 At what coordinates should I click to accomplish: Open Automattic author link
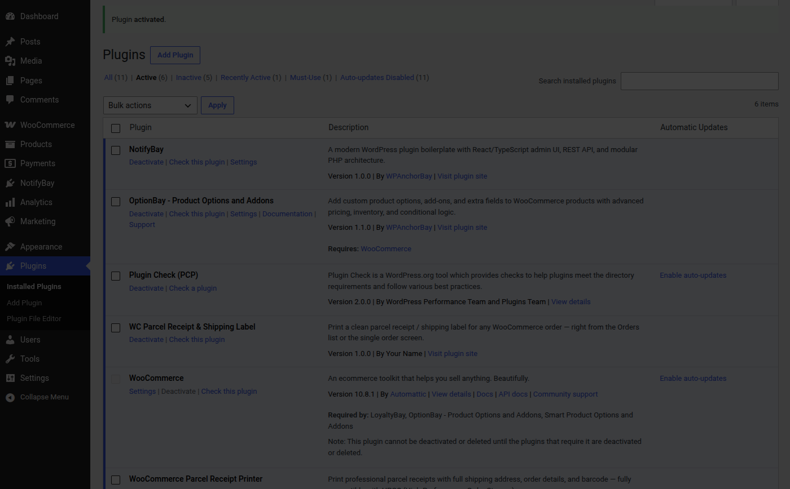coord(408,394)
